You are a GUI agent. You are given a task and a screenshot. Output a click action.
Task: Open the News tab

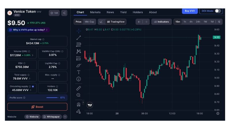point(110,12)
